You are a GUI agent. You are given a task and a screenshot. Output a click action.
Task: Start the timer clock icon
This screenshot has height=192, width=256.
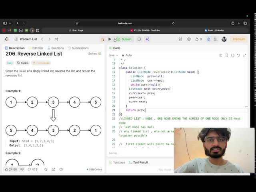pyautogui.click(x=208, y=39)
